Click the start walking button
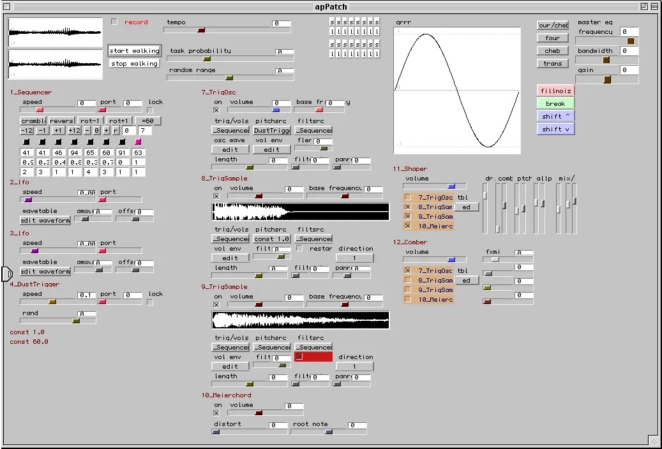 pos(134,50)
